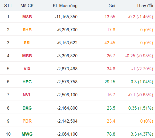Select net volume -6,296,700 cell

(67, 30)
